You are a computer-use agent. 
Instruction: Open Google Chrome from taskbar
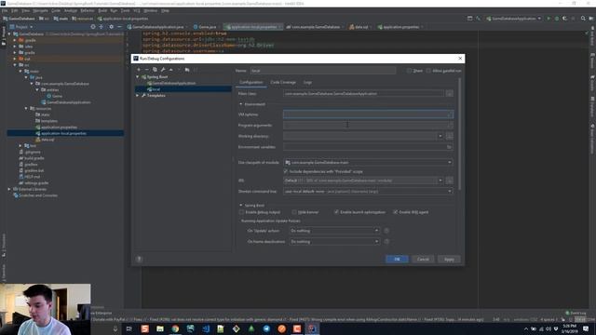tap(175, 328)
